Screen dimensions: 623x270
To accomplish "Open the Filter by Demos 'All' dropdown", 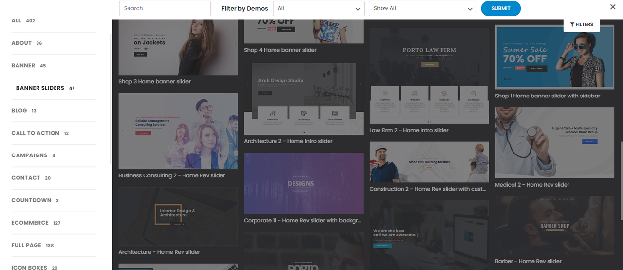I will point(318,8).
